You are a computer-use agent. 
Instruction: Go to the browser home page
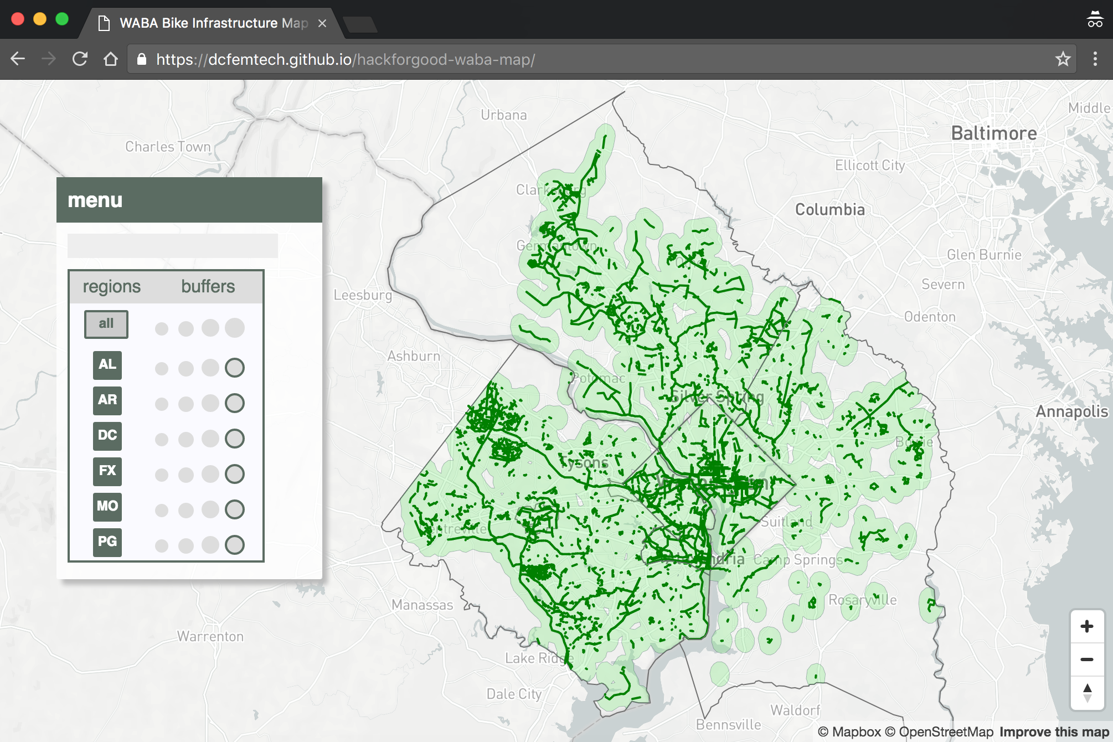coord(111,59)
